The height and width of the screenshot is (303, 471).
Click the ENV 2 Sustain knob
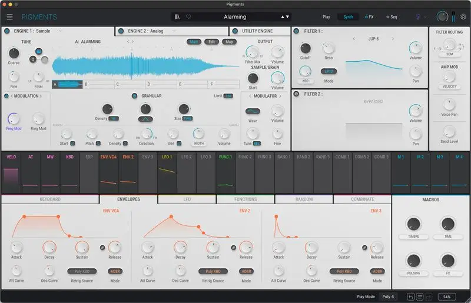click(213, 248)
